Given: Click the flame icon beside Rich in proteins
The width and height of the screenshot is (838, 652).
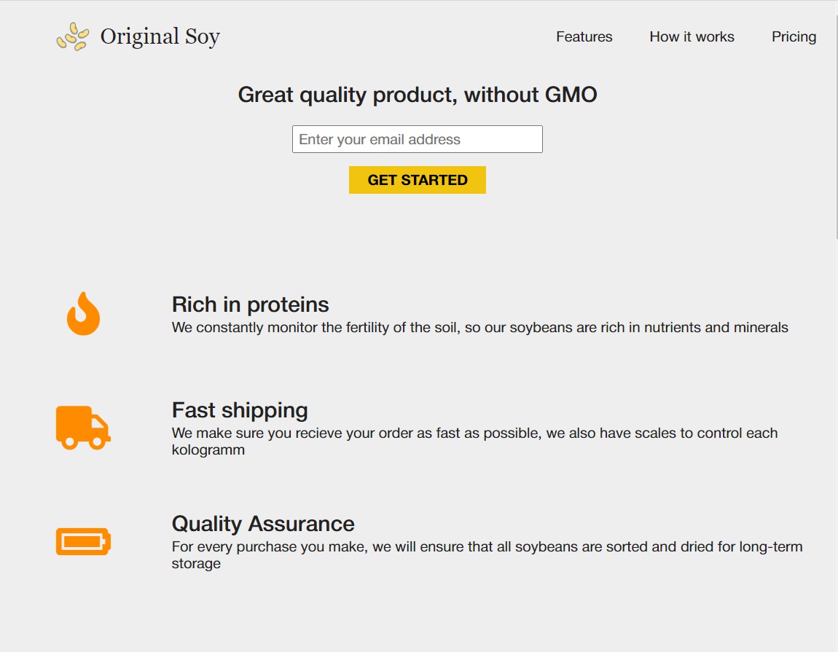Looking at the screenshot, I should (x=83, y=314).
